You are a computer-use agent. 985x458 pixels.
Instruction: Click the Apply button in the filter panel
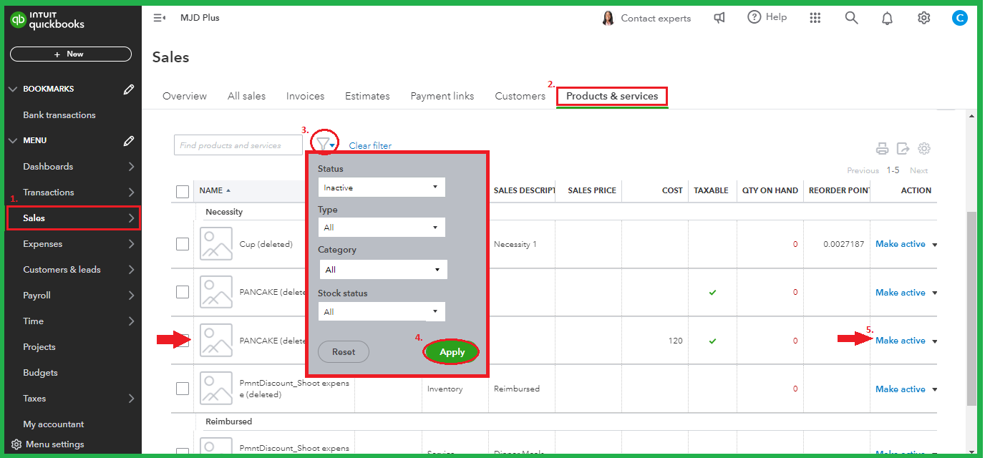[x=451, y=351]
